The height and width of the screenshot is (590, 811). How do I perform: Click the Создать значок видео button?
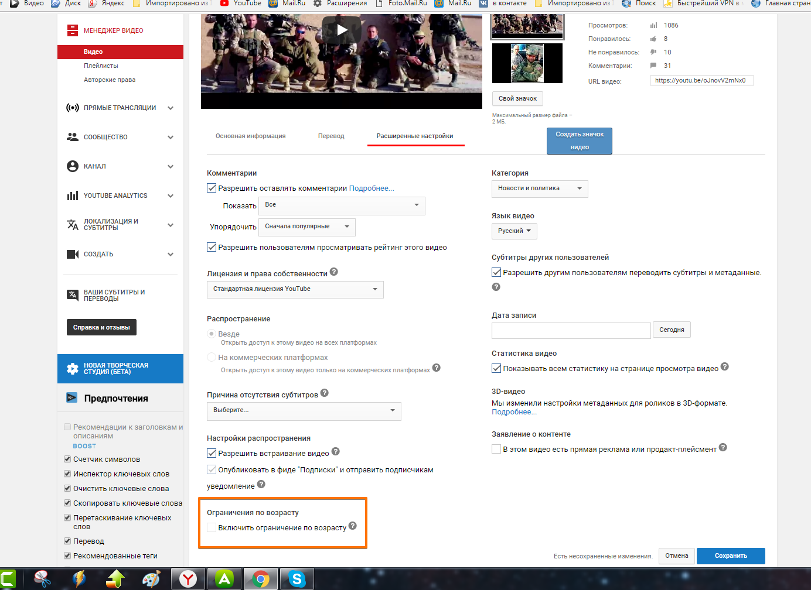[580, 141]
